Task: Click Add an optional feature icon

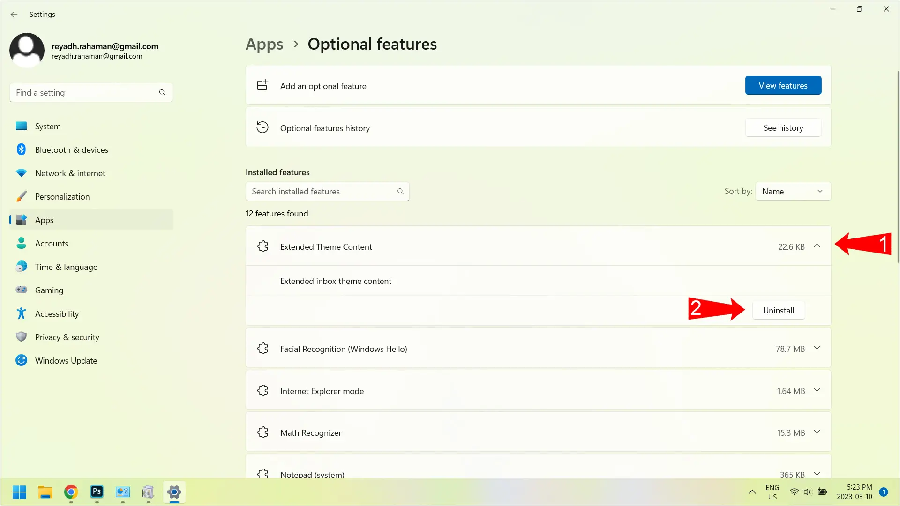Action: click(x=262, y=86)
